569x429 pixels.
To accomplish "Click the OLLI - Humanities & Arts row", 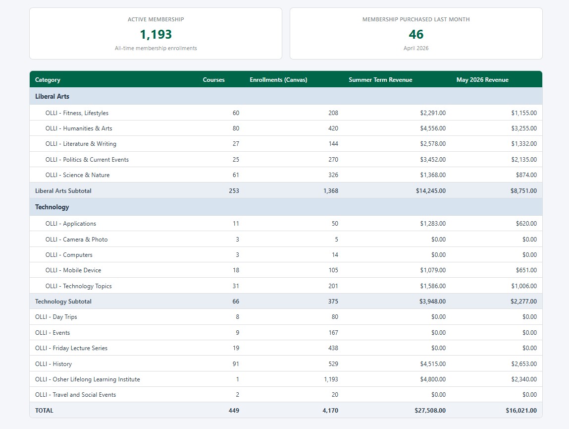I will point(286,128).
